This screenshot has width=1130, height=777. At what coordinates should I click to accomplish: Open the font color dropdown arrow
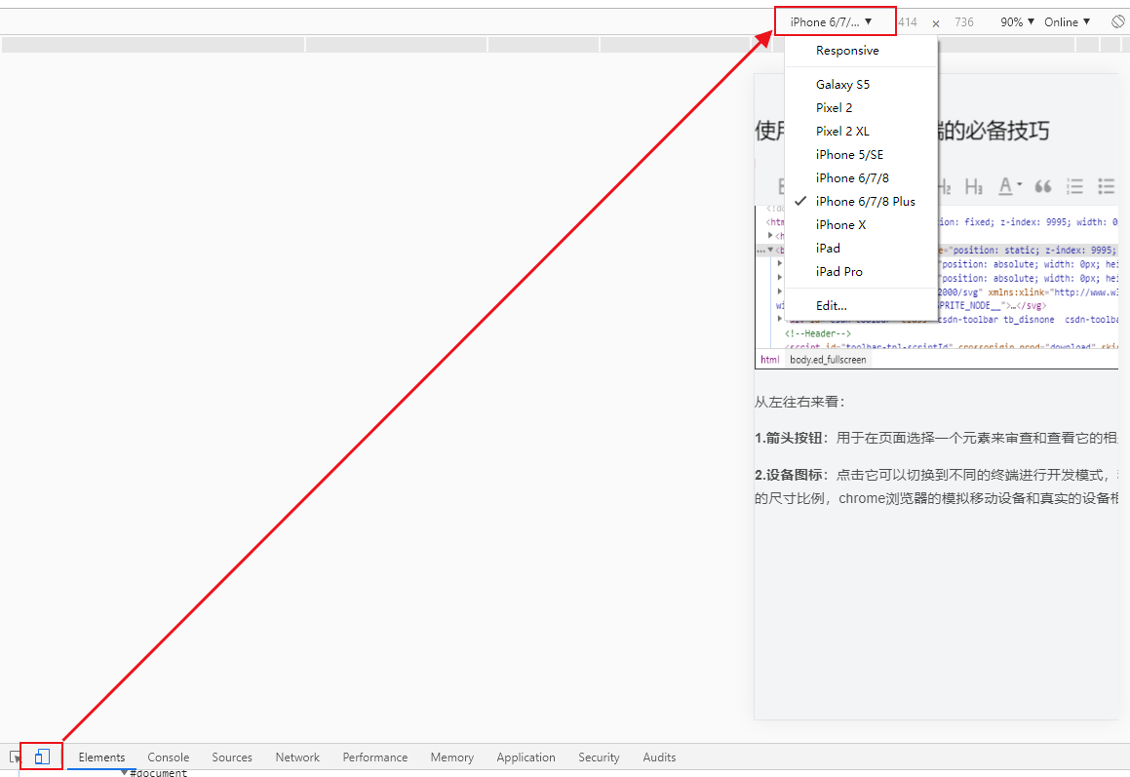tap(1019, 183)
